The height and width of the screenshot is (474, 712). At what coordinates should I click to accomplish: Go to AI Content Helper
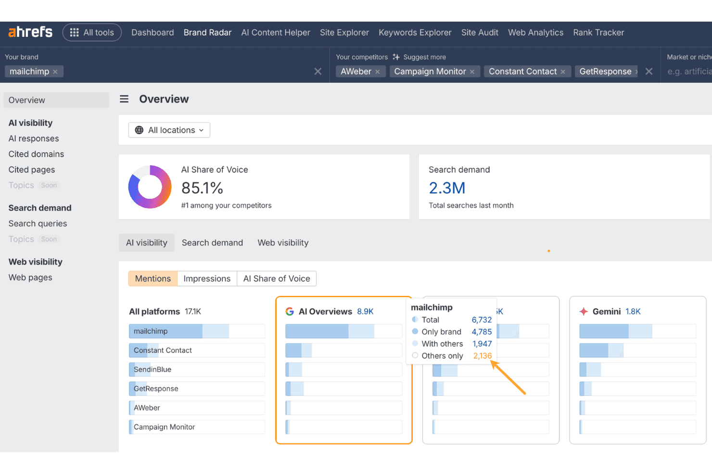276,33
